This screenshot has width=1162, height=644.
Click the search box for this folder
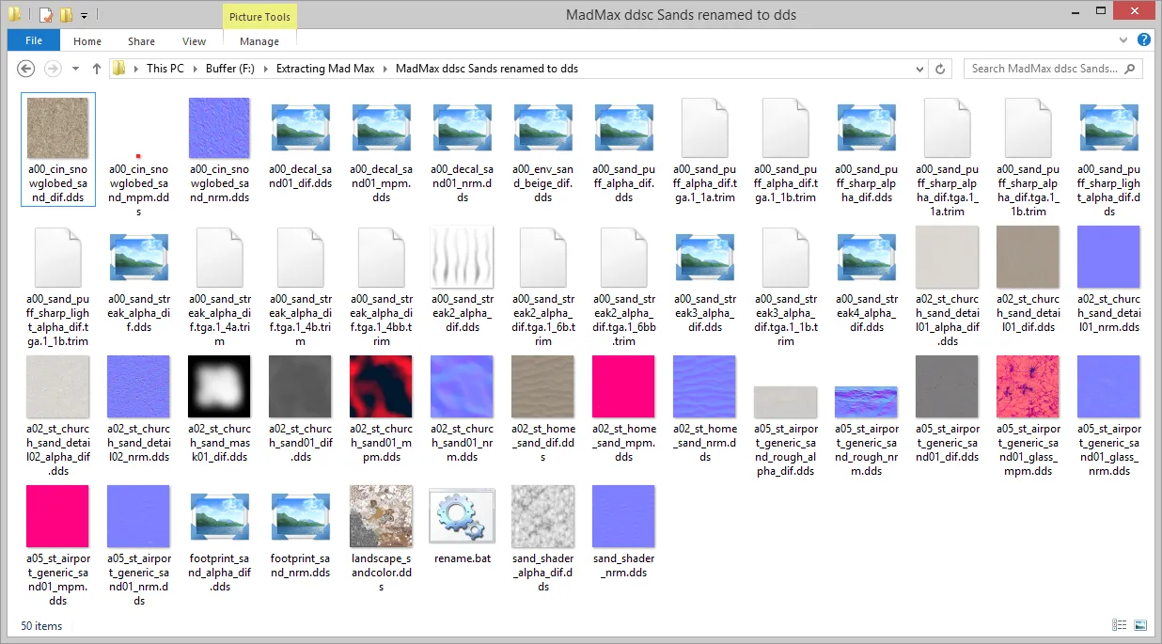(x=1052, y=69)
